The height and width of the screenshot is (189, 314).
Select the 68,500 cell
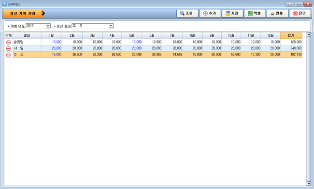[x=112, y=55]
